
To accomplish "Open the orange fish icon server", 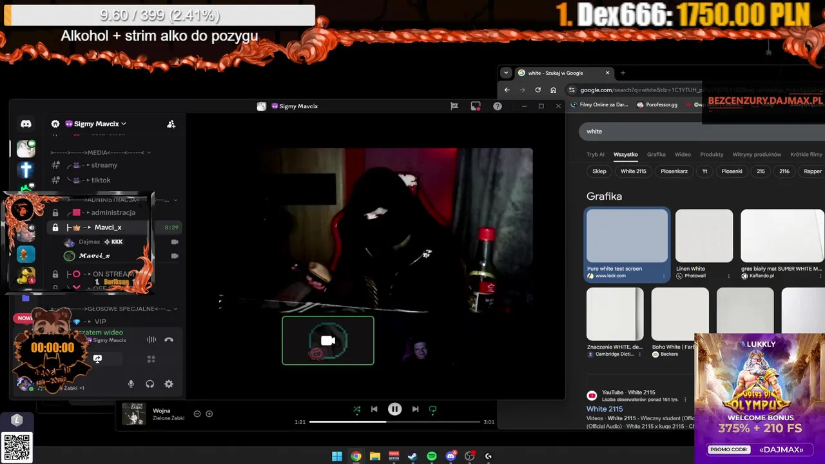I will pos(26,255).
